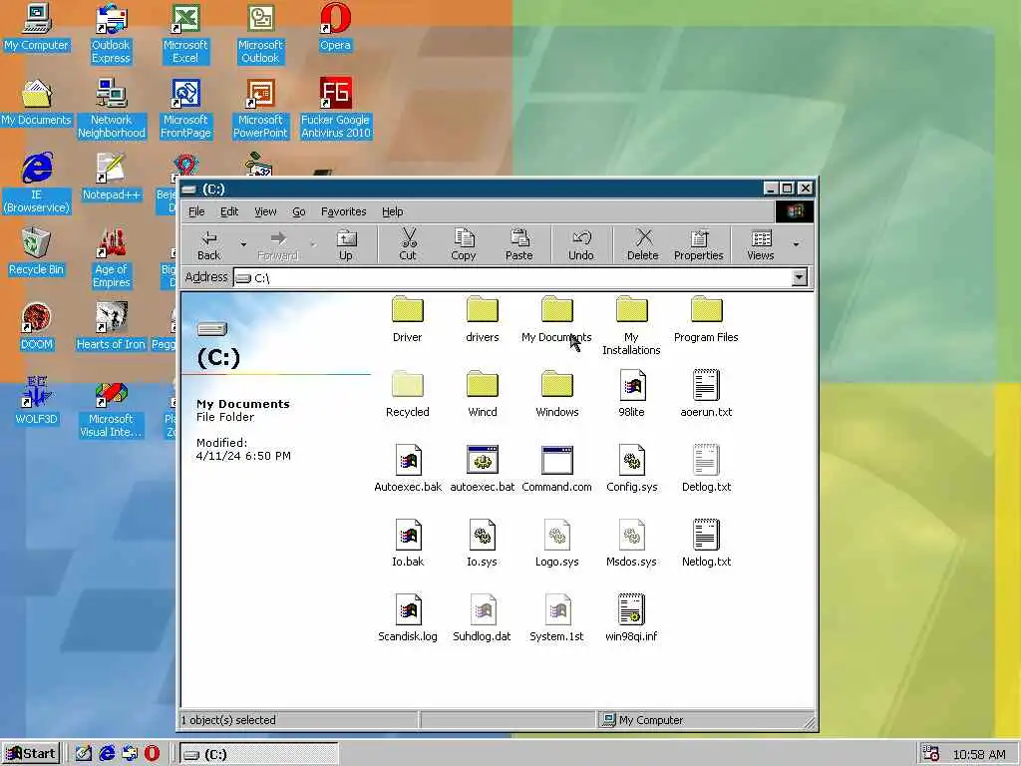
Task: Click the Undo toolbar button
Action: point(581,244)
